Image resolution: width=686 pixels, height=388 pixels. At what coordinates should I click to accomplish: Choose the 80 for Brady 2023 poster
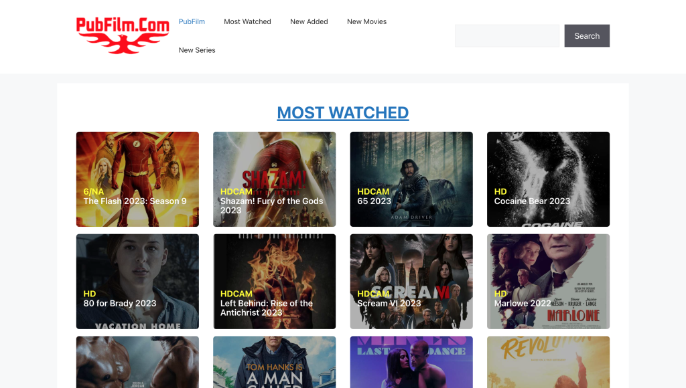137,281
